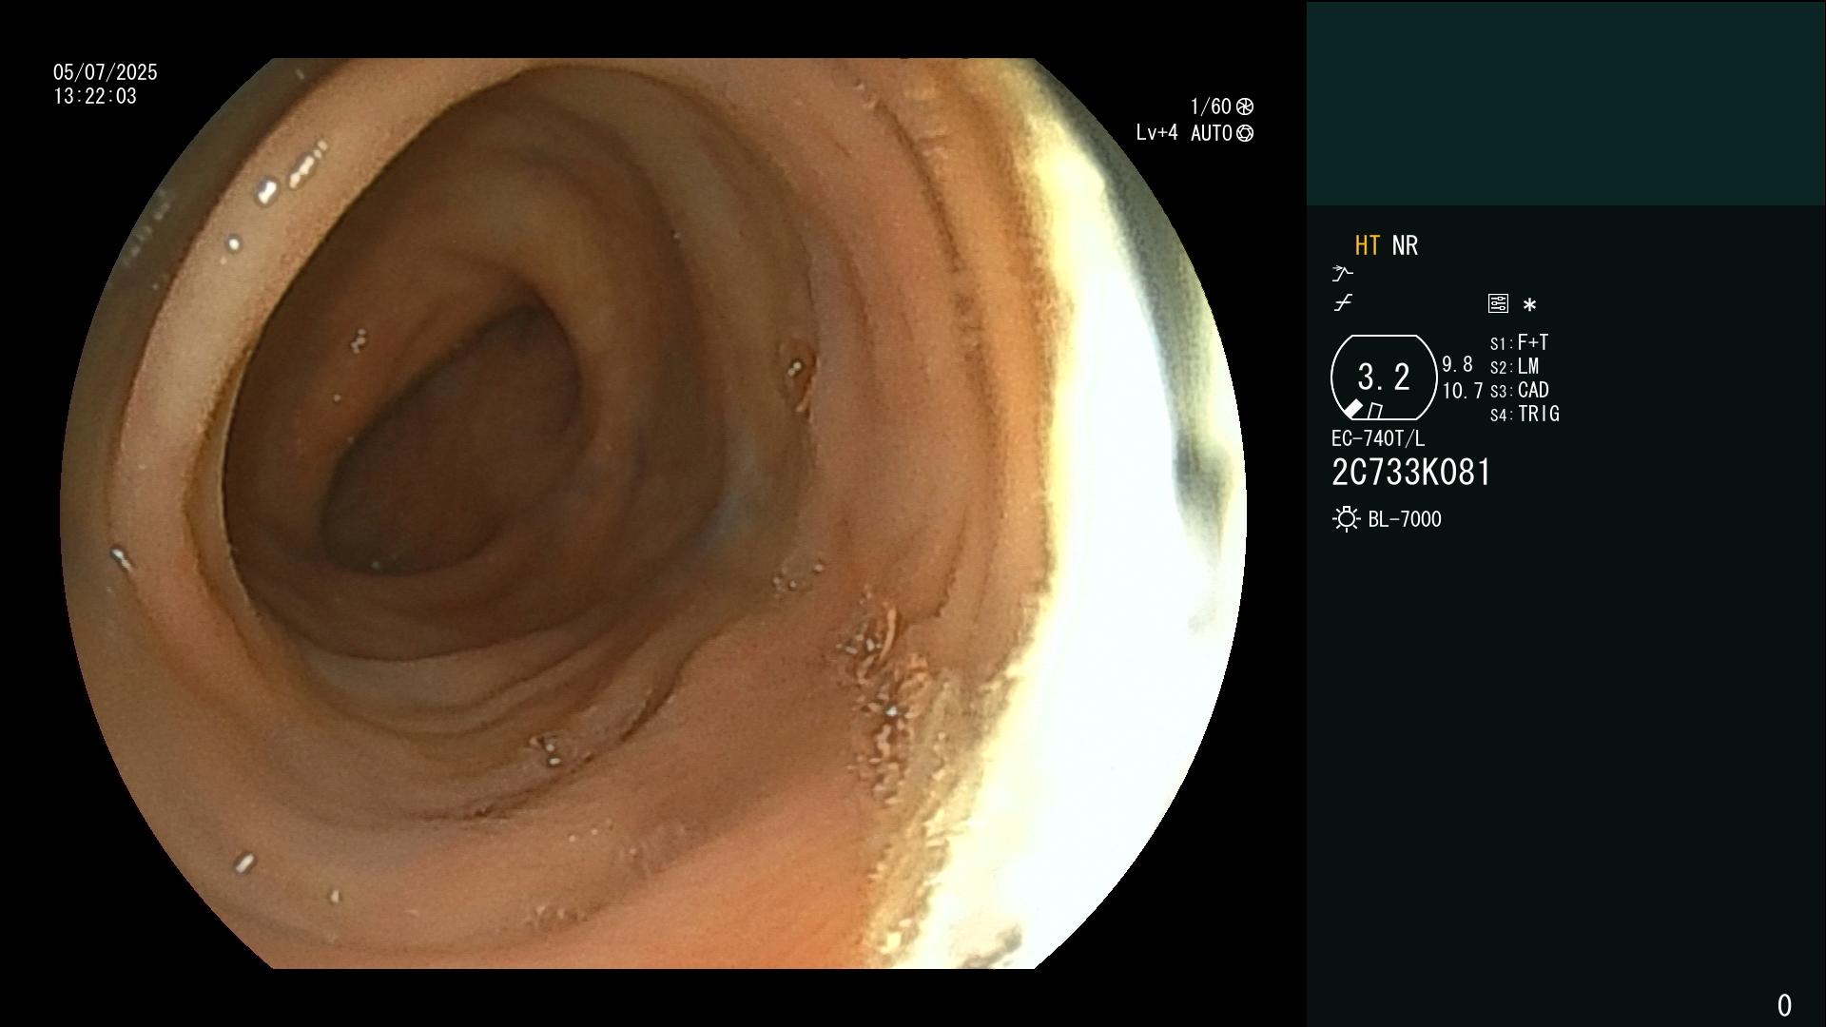1826x1027 pixels.
Task: Click the shutter speed fan icon near 1/60
Action: coord(1245,107)
